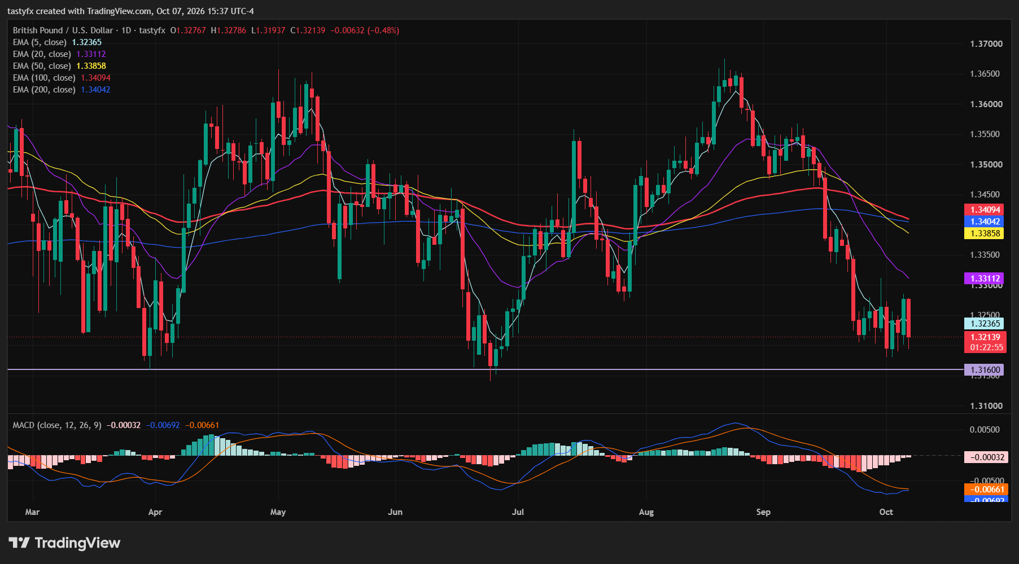
Task: Click the May label on time axis
Action: (278, 512)
